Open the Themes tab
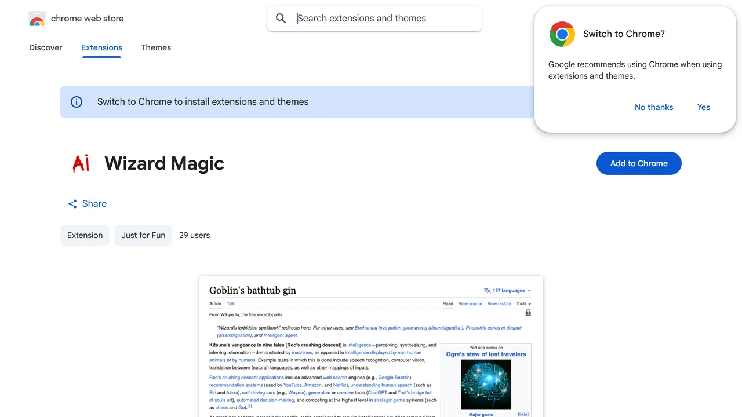 156,47
